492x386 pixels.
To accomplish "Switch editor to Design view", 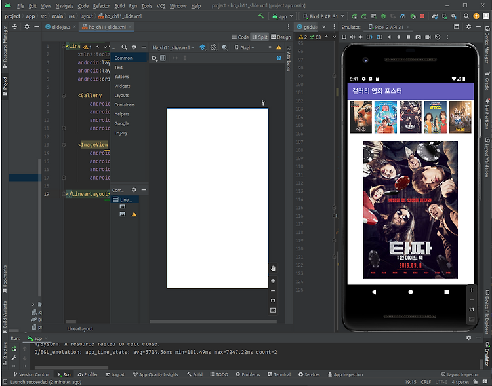I will (x=281, y=37).
